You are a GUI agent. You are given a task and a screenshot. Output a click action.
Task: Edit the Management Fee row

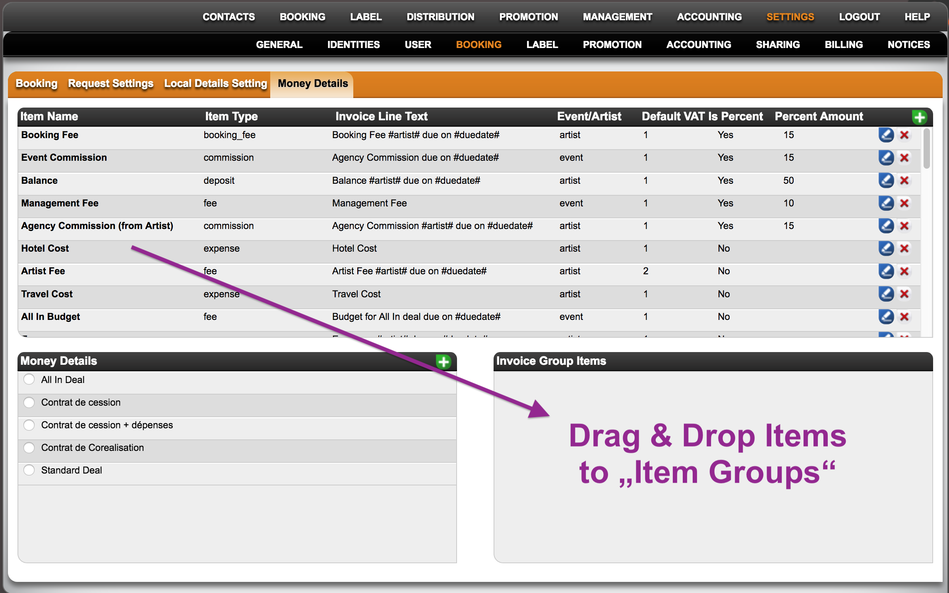(886, 203)
